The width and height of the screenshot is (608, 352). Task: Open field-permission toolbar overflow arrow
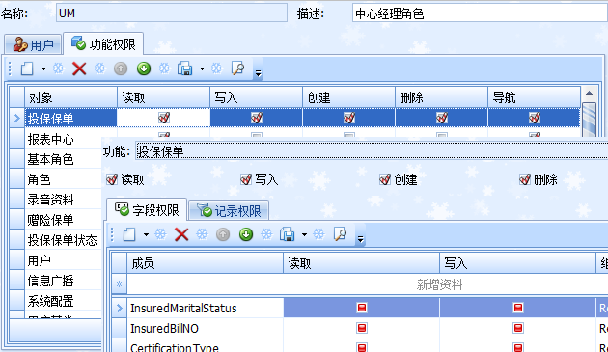pos(360,239)
